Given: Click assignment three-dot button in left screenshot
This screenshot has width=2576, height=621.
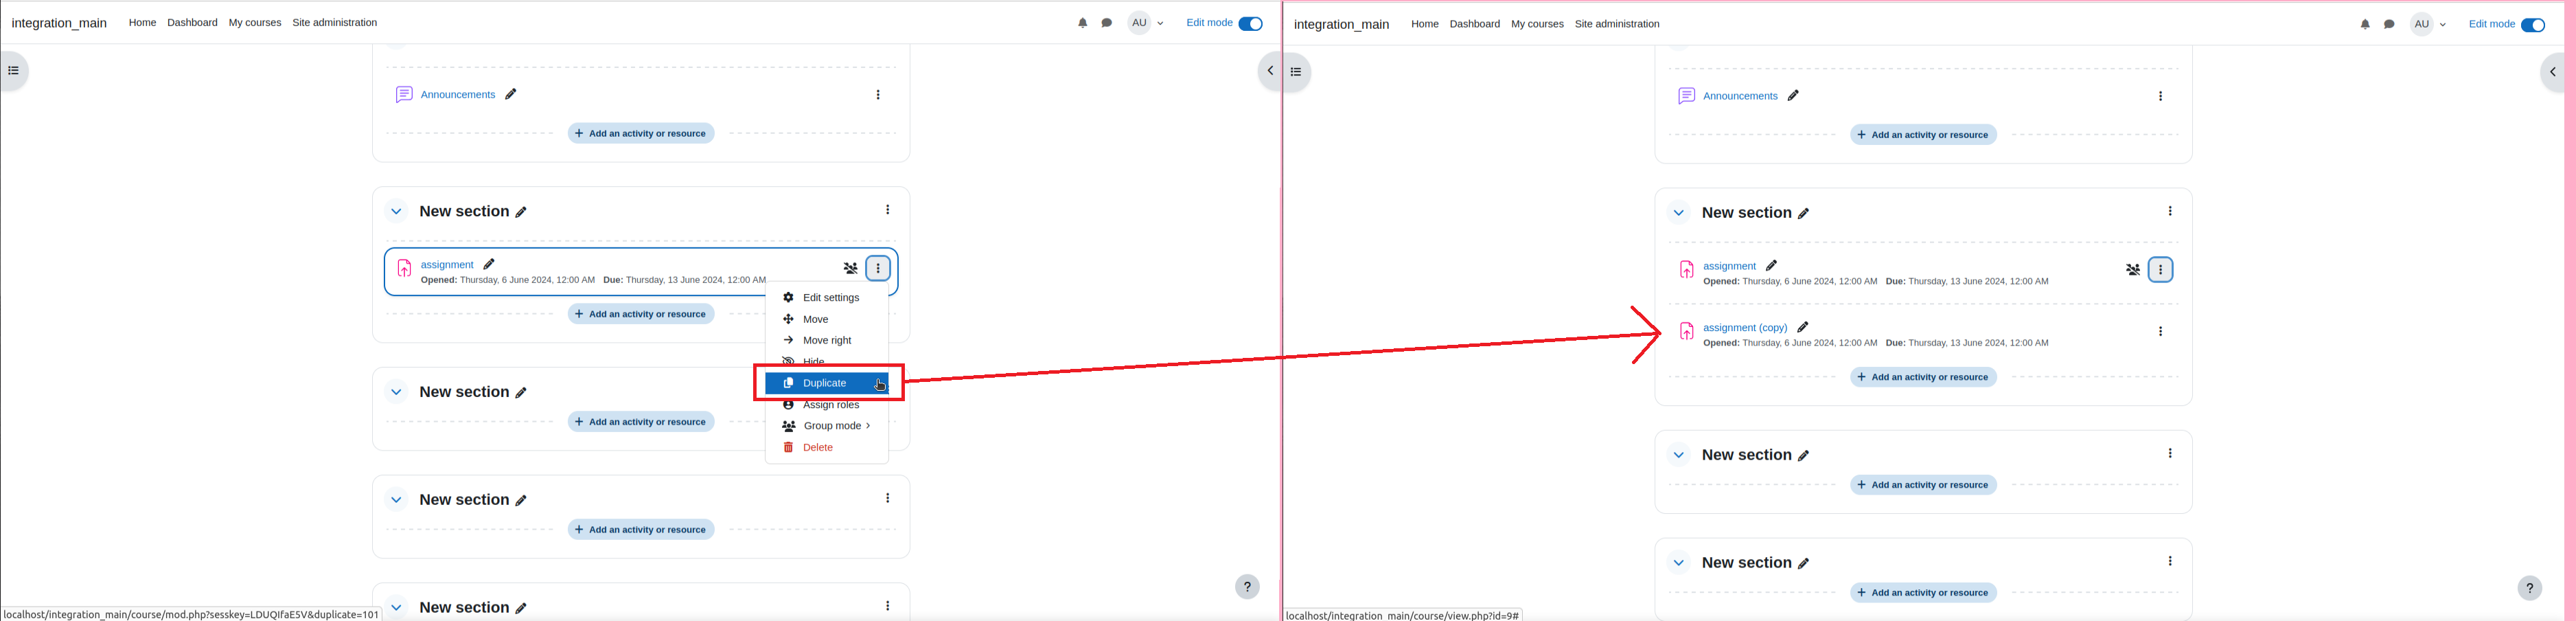Looking at the screenshot, I should pos(878,268).
